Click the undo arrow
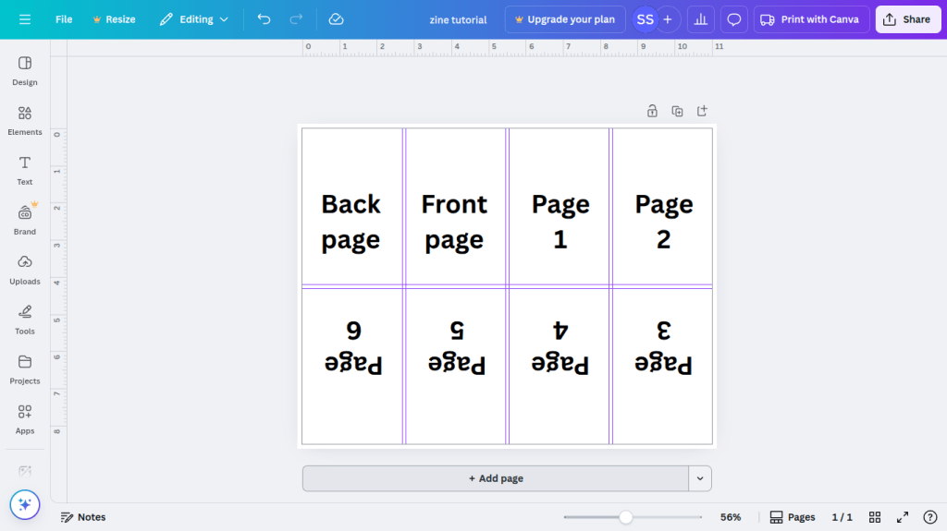Image resolution: width=947 pixels, height=531 pixels. 264,19
